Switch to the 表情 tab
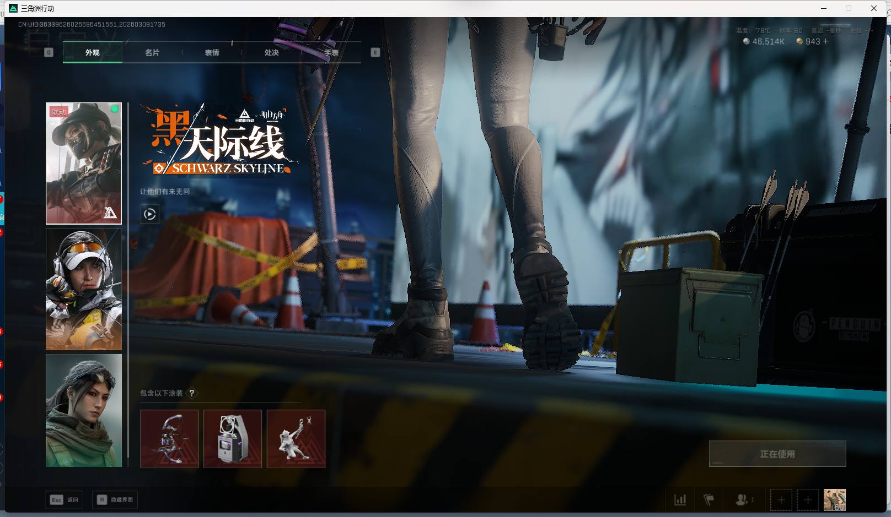Viewport: 891px width, 517px height. 212,53
